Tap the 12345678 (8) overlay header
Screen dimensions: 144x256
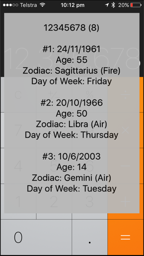point(71,28)
